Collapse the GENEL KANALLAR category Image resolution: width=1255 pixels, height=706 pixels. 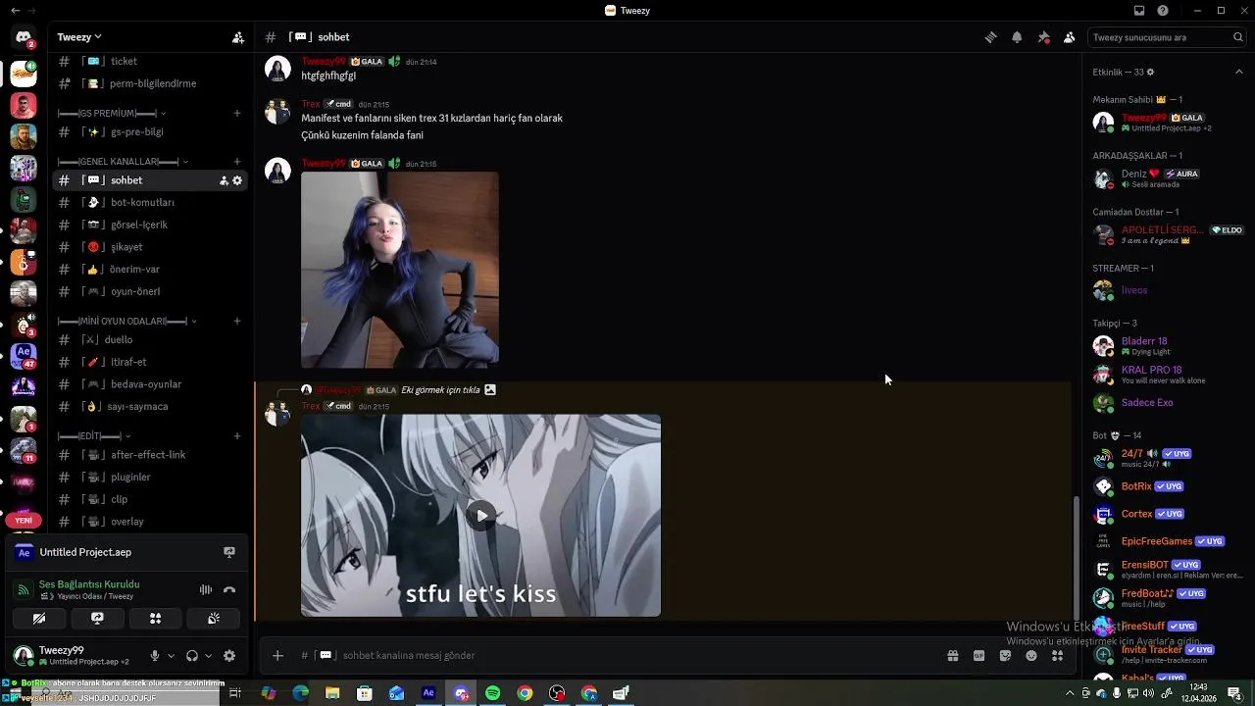point(123,162)
